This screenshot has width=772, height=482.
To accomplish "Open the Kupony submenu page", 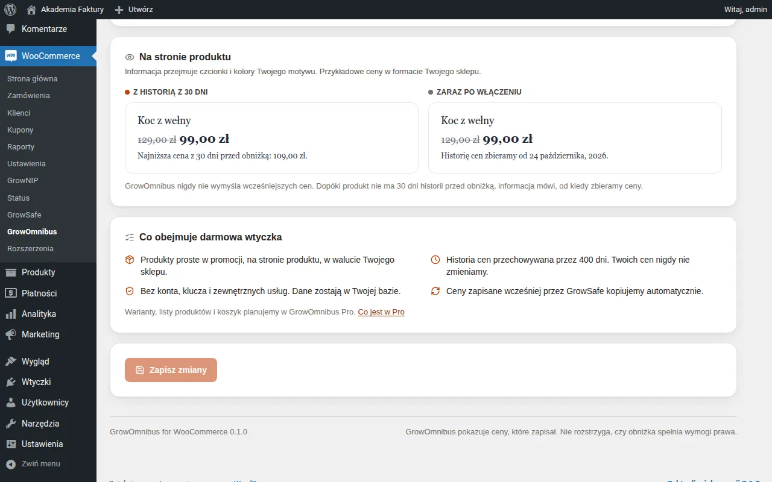I will click(x=20, y=130).
